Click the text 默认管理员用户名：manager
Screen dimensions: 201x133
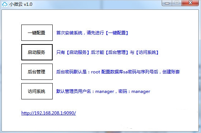(85, 91)
